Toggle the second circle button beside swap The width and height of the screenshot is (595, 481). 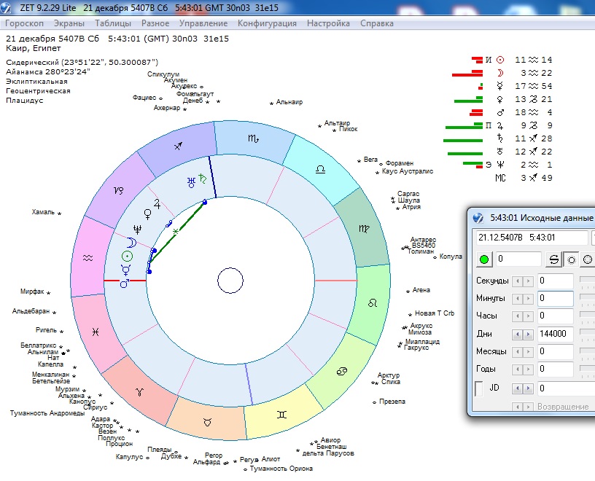coord(588,259)
